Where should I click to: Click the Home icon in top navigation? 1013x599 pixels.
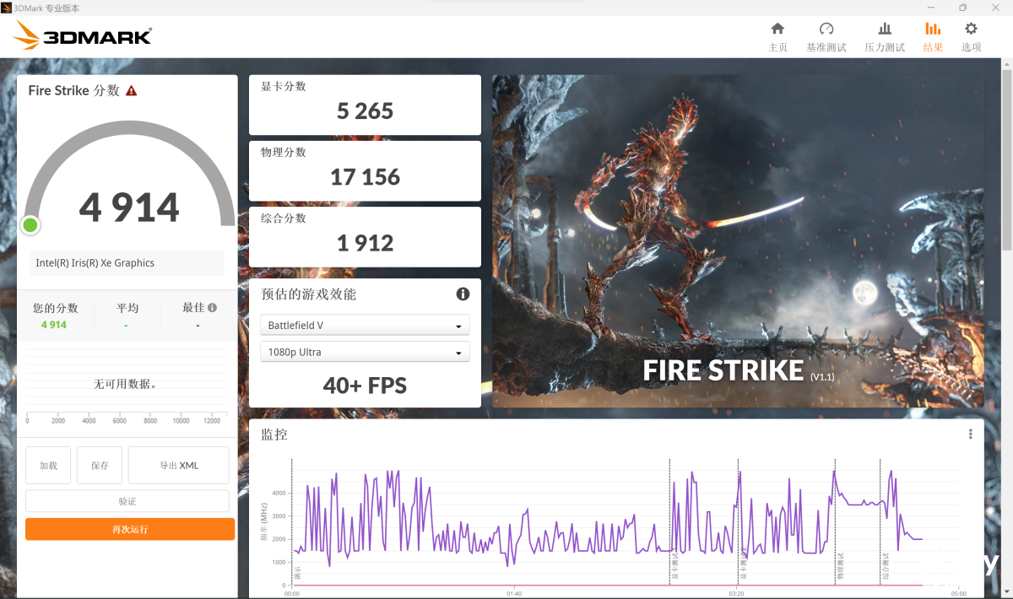tap(777, 29)
